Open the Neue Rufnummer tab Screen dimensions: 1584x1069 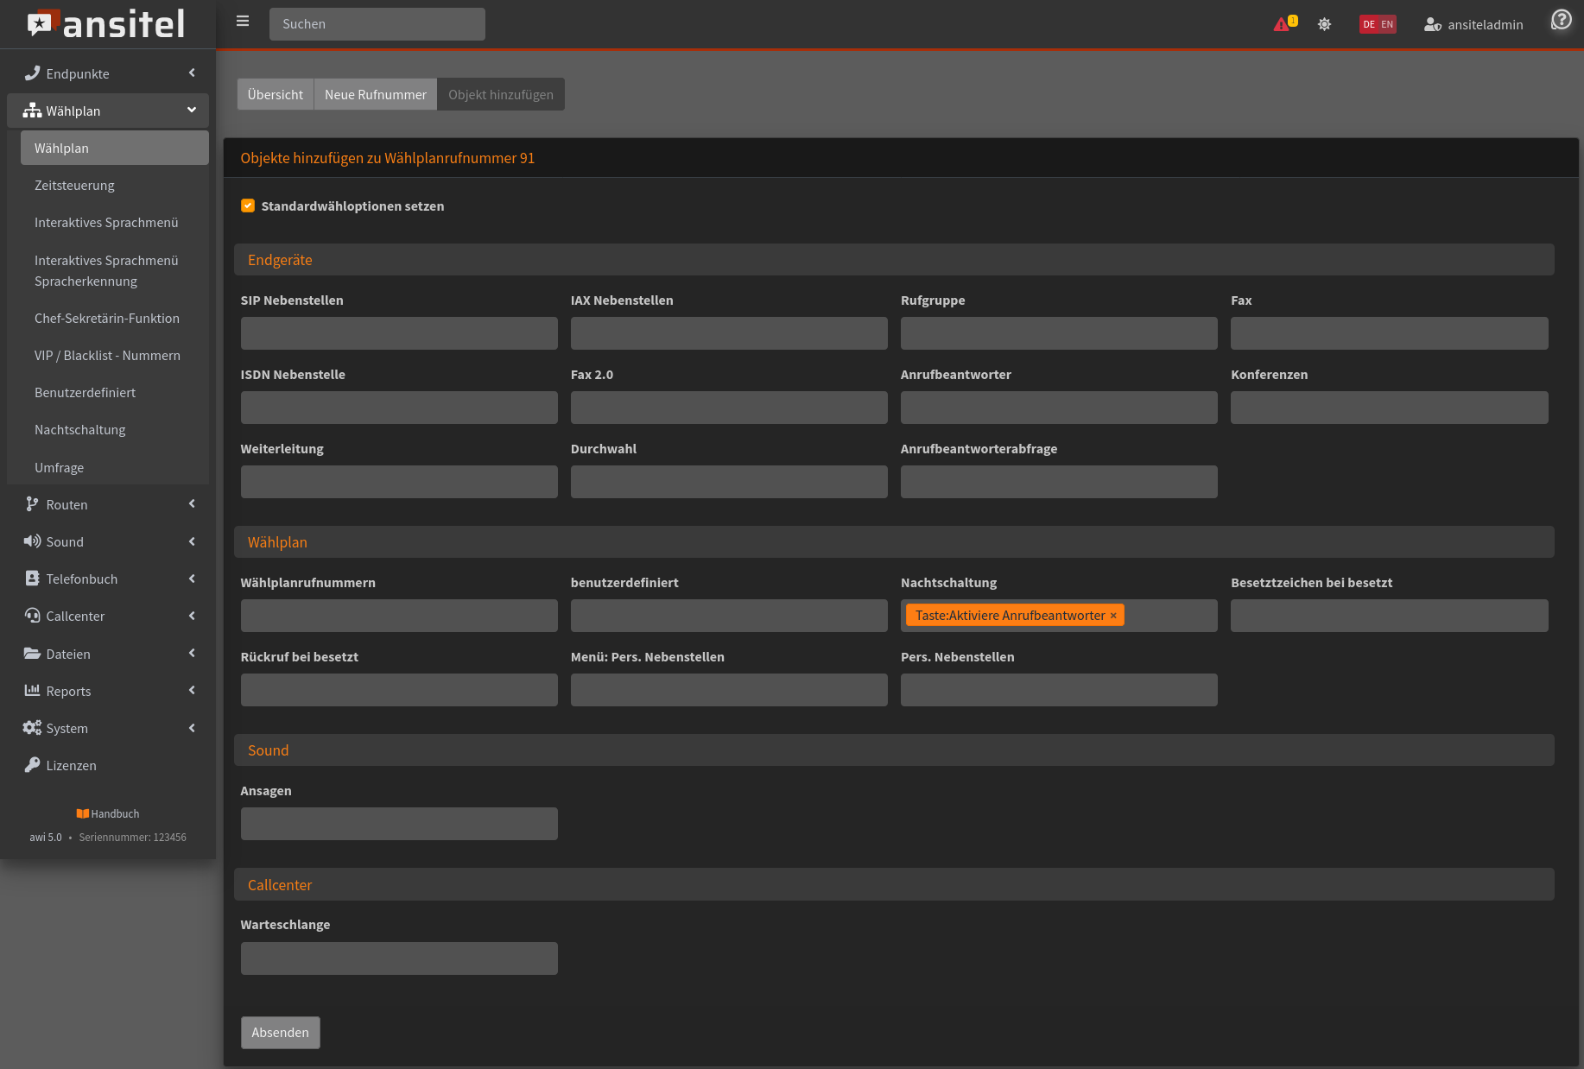pyautogui.click(x=375, y=94)
